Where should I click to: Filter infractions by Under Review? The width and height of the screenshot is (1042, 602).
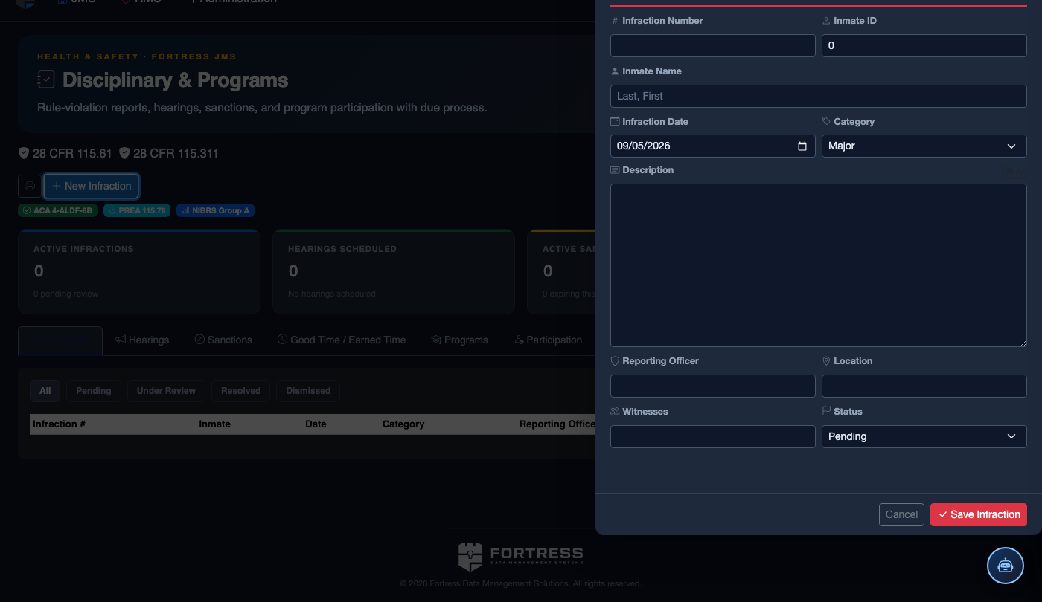166,391
